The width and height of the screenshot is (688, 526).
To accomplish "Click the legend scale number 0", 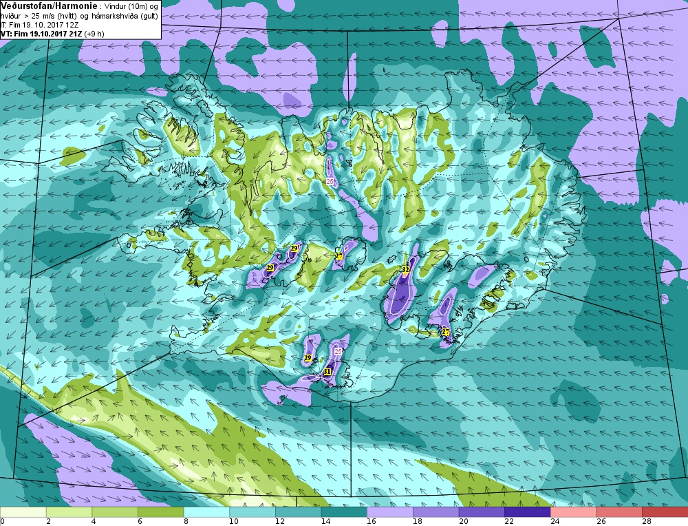I will 3,522.
